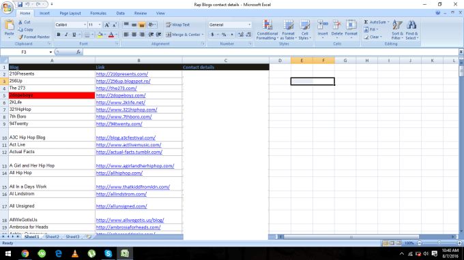
Task: Open Chrome from the taskbar
Action: [25, 253]
